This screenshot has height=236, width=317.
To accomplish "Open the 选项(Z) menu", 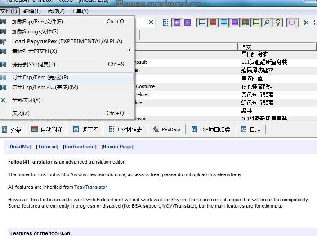I will pos(56,11).
